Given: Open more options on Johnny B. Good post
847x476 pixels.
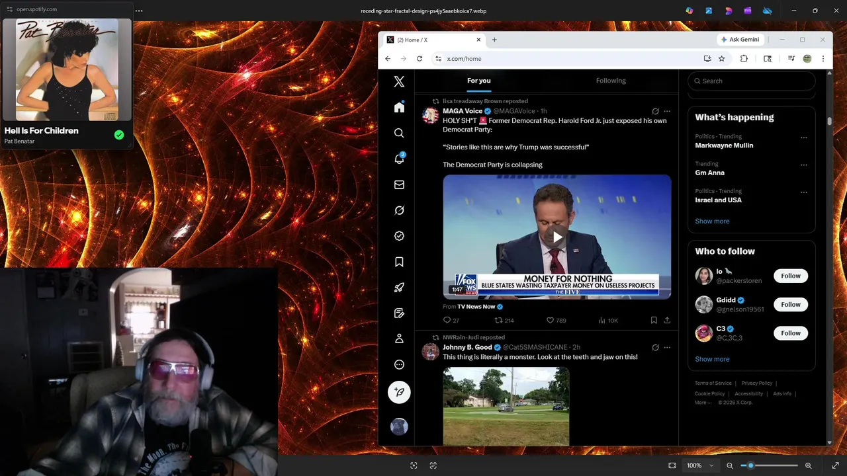Looking at the screenshot, I should tap(667, 347).
